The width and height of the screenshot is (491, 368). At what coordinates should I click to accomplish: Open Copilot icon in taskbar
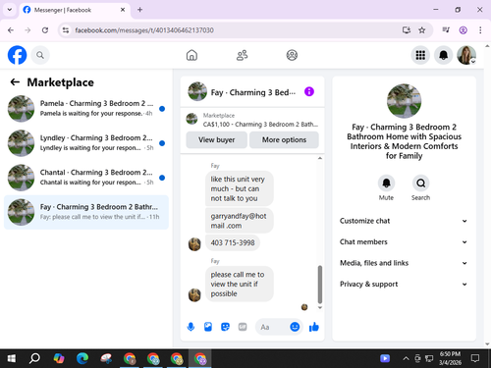tap(59, 358)
